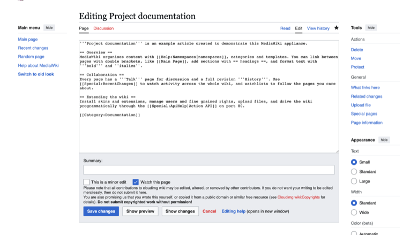418x235 pixels.
Task: Collapse the Tools panel with hide
Action: pos(371,28)
